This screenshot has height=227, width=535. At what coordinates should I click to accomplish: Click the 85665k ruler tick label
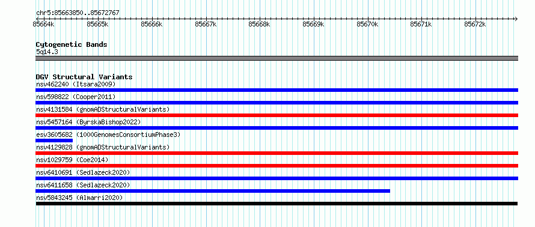97,24
